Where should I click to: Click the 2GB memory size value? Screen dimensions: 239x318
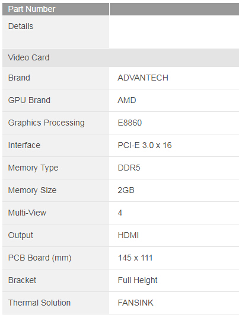click(x=126, y=191)
